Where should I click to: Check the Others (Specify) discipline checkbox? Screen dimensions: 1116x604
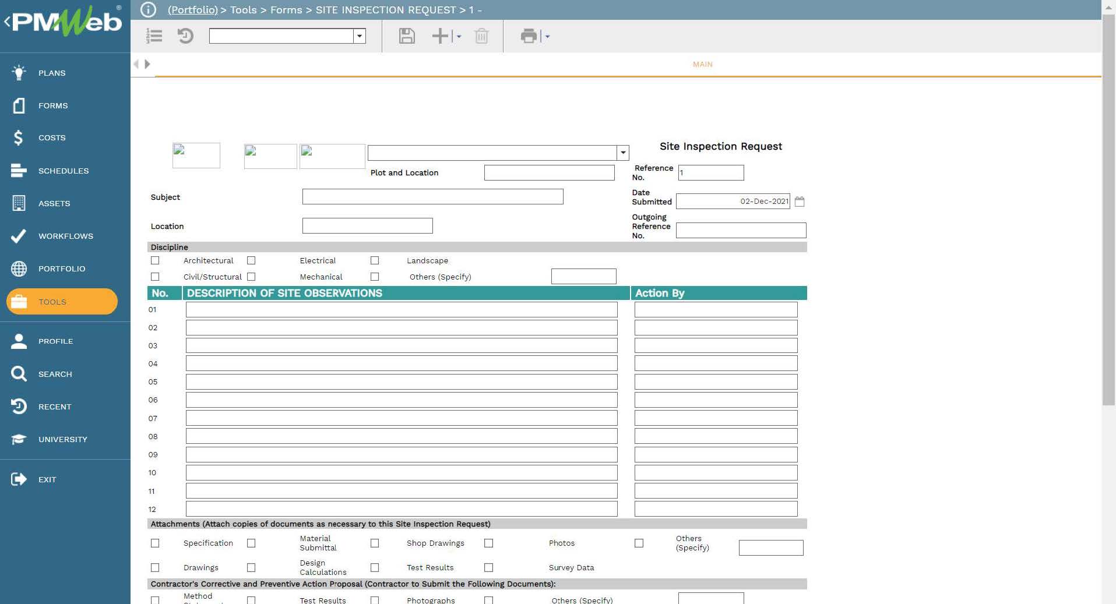click(375, 277)
